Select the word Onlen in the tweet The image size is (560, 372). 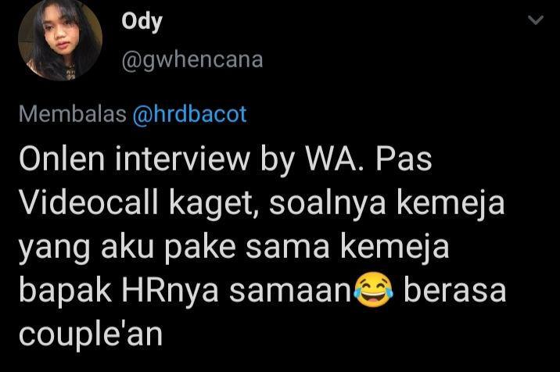pyautogui.click(x=62, y=159)
